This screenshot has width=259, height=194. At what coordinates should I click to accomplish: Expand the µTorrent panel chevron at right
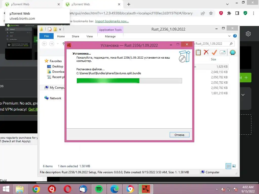(243, 95)
